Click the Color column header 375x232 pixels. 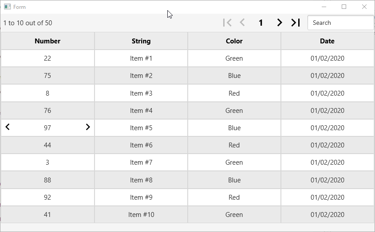click(234, 41)
